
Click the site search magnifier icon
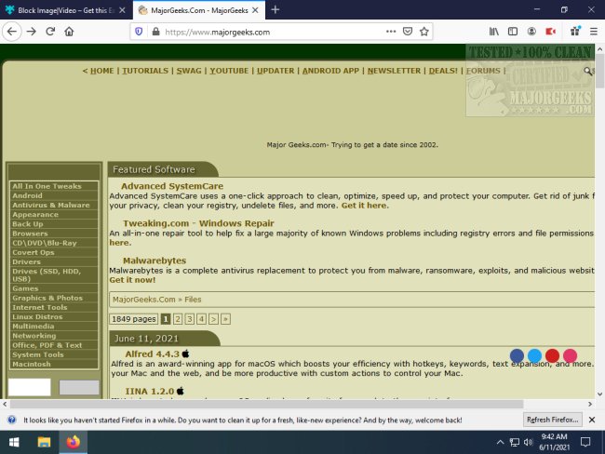(587, 71)
